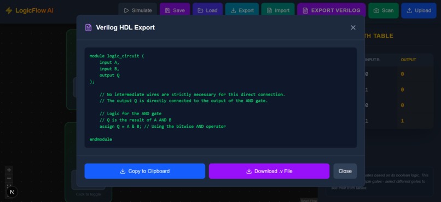Click the round N badge icon
441x202 pixels.
point(12,192)
